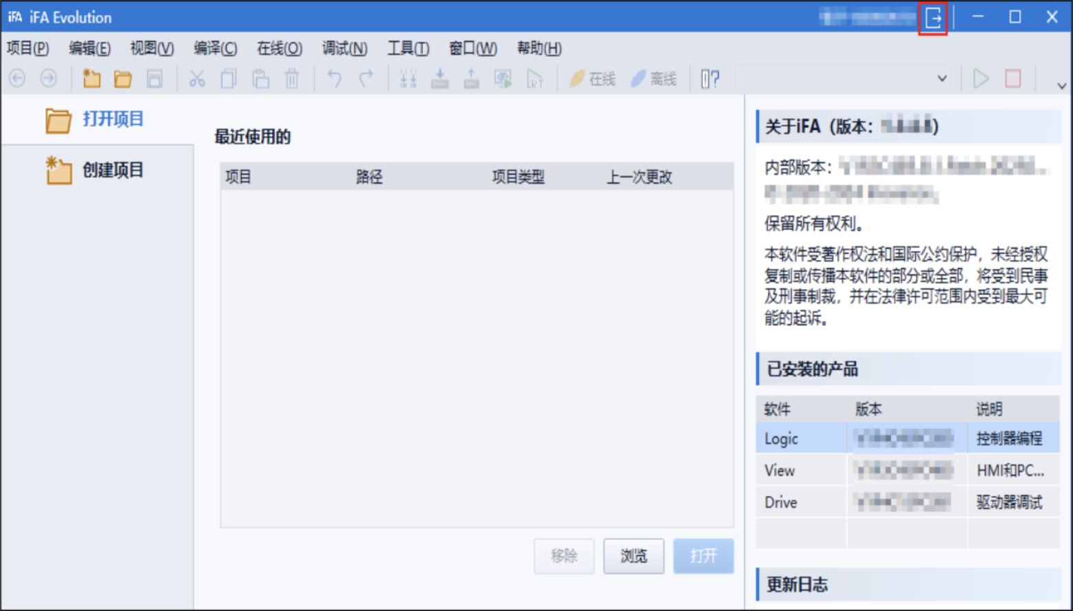
Task: Open the 工具(T) menu
Action: 408,48
